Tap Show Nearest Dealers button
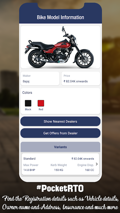This screenshot has width=120, height=213. click(61, 121)
